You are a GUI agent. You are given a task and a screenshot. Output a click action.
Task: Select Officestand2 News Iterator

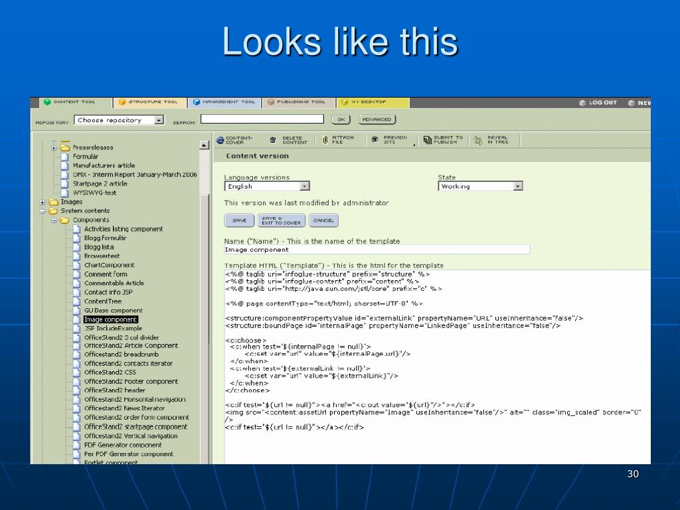pyautogui.click(x=124, y=408)
